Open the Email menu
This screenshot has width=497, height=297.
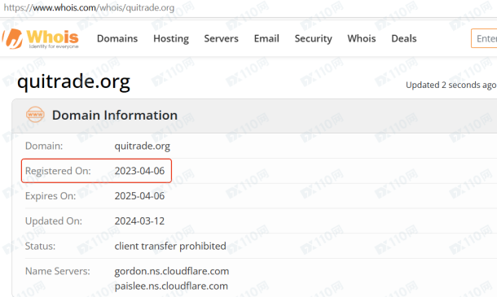pos(266,38)
